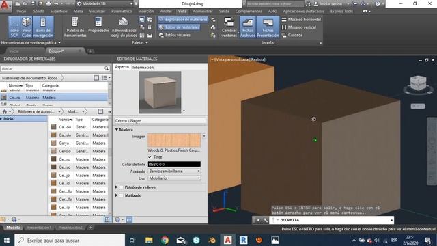Toggle the View Cube display button
Image resolution: width=437 pixels, height=246 pixels.
27,27
